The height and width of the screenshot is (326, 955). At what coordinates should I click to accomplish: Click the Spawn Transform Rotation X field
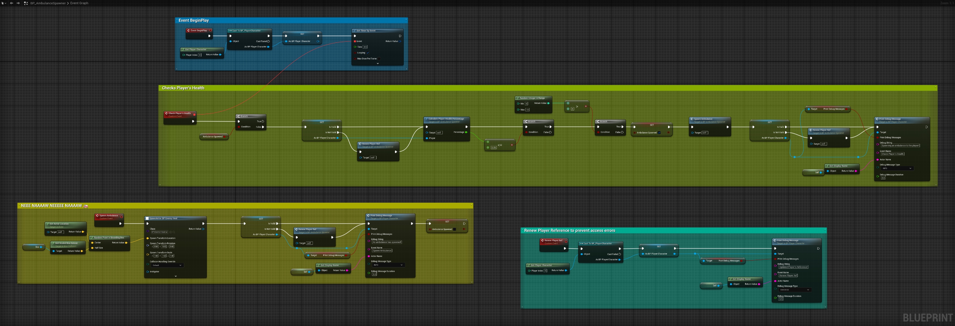click(x=156, y=246)
